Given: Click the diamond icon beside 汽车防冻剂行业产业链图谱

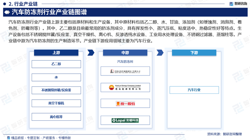Looking at the screenshot, I should (x=7, y=12).
